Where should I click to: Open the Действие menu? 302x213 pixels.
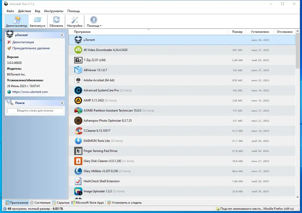24,11
